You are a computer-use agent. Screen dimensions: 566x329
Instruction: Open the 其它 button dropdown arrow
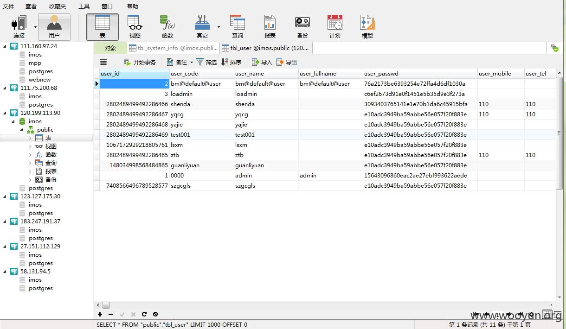[x=219, y=27]
